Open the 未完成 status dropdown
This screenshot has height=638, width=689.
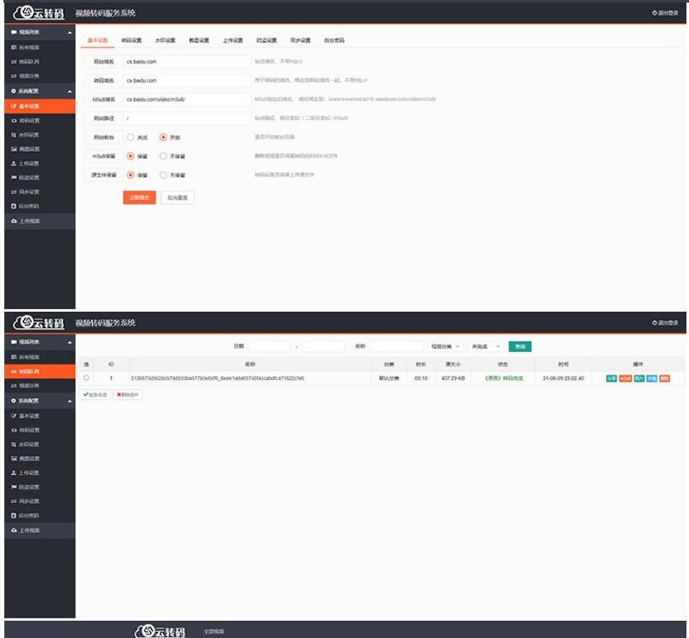pos(486,347)
